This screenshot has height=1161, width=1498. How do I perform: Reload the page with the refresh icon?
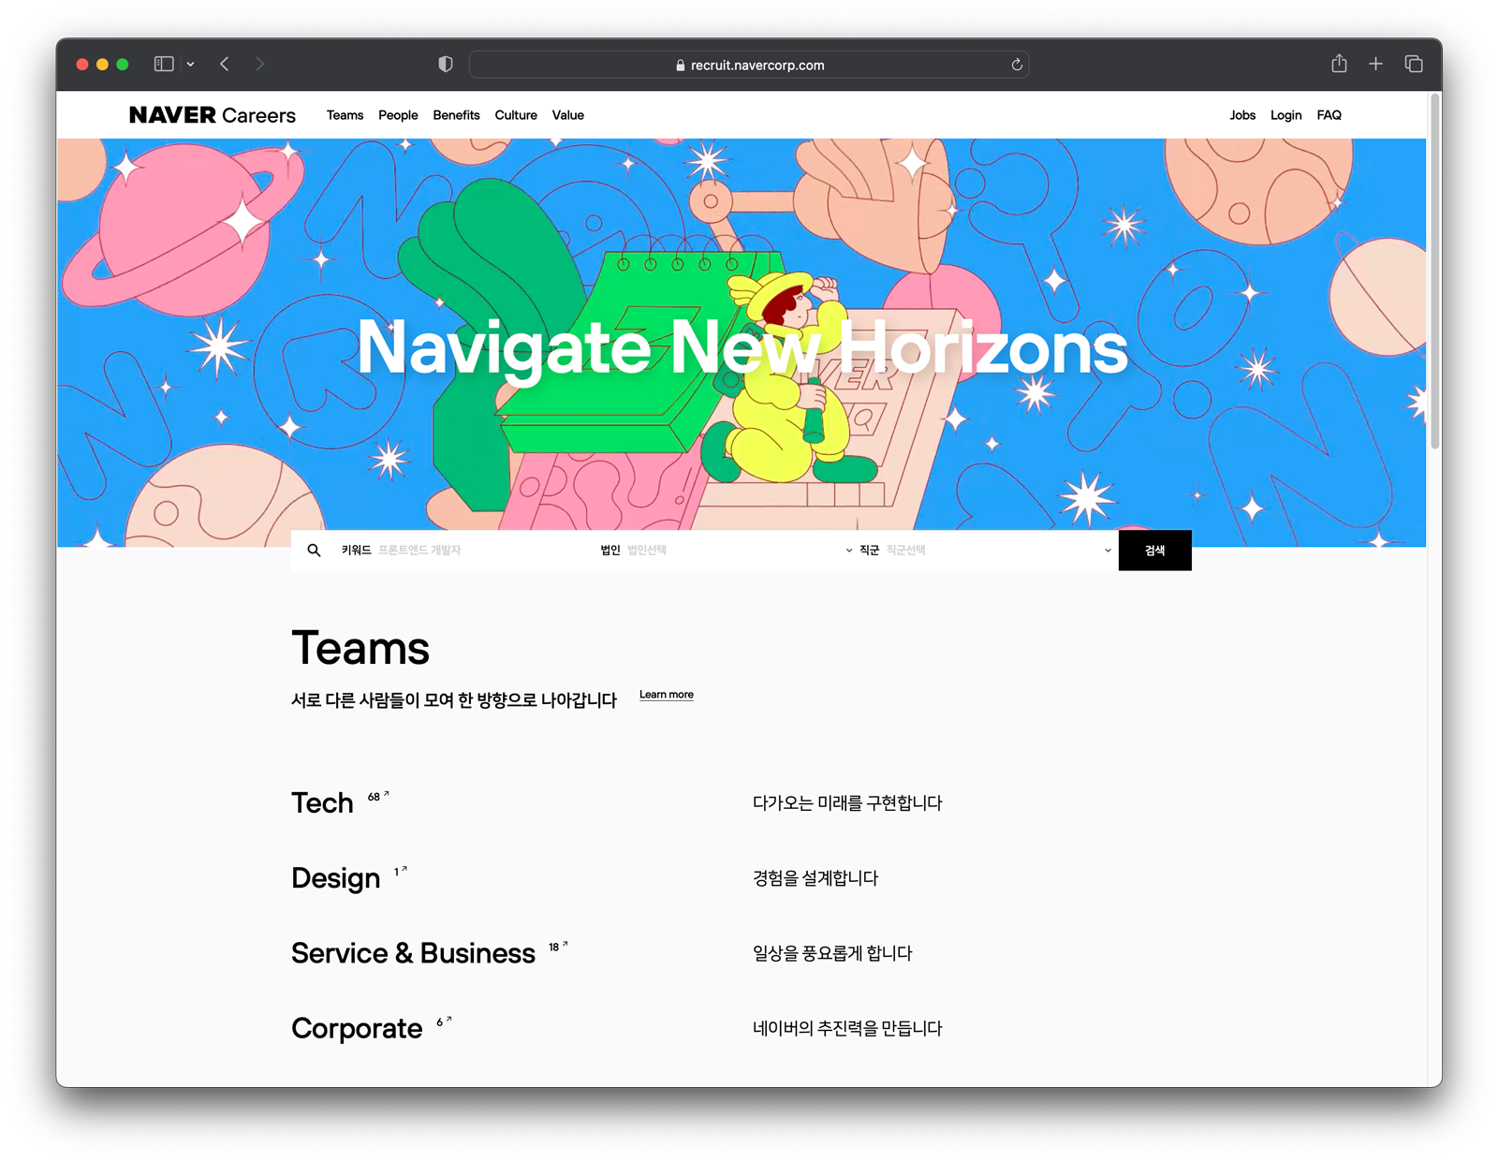click(x=1017, y=65)
